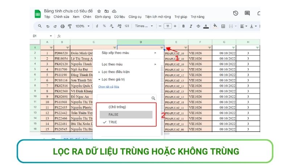The width and height of the screenshot is (290, 165).
Task: Check the cloud save status icon
Action: click(x=114, y=11)
